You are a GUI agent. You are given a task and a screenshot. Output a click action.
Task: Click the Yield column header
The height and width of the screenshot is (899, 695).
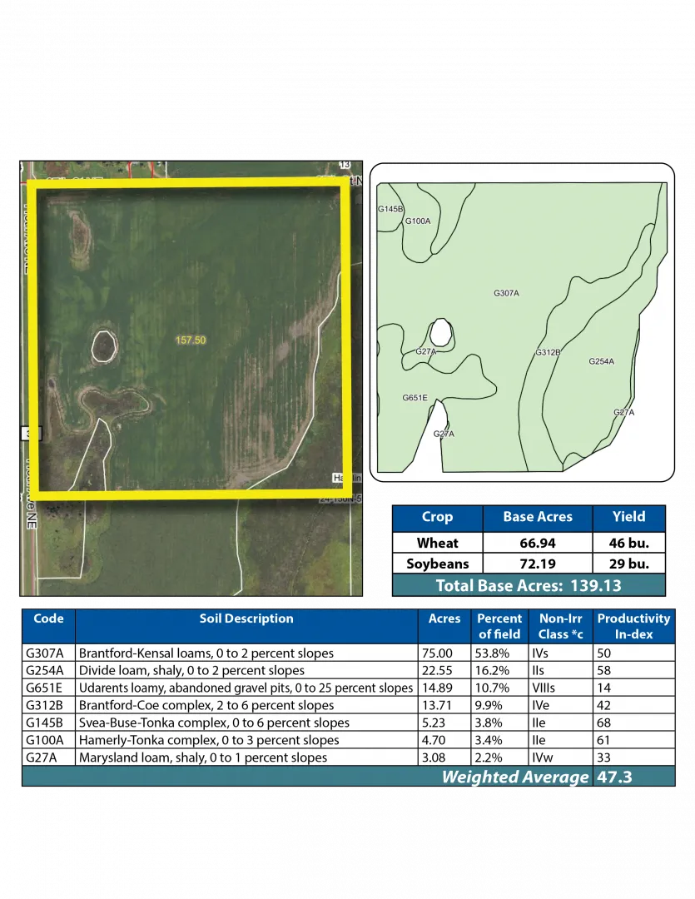628,517
